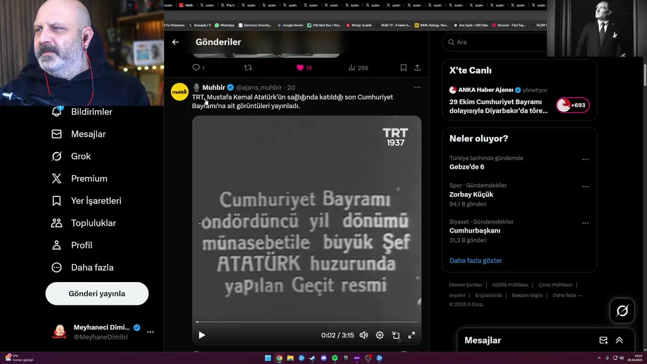Viewport: 647px width, 364px height.
Task: Enter fullscreen for the video
Action: tap(411, 335)
